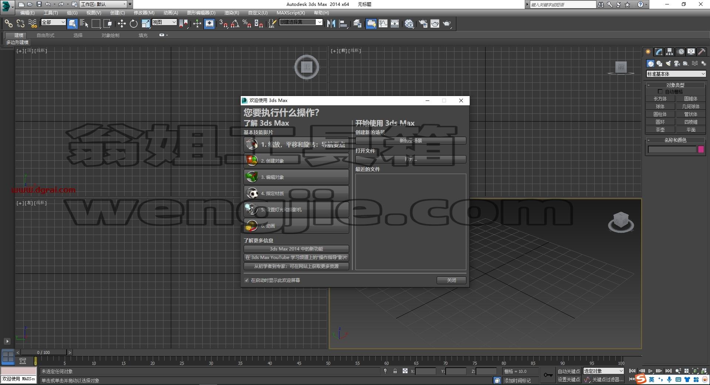The image size is (710, 385).
Task: Open the 创建(C) menu
Action: pyautogui.click(x=117, y=13)
